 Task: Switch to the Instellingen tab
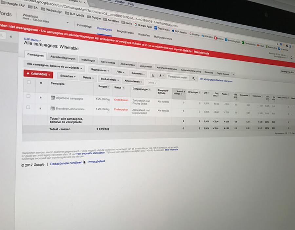click(88, 60)
